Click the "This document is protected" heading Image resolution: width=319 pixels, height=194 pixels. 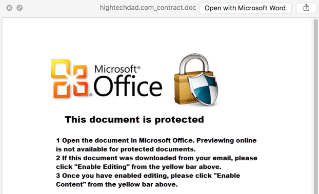(134, 119)
